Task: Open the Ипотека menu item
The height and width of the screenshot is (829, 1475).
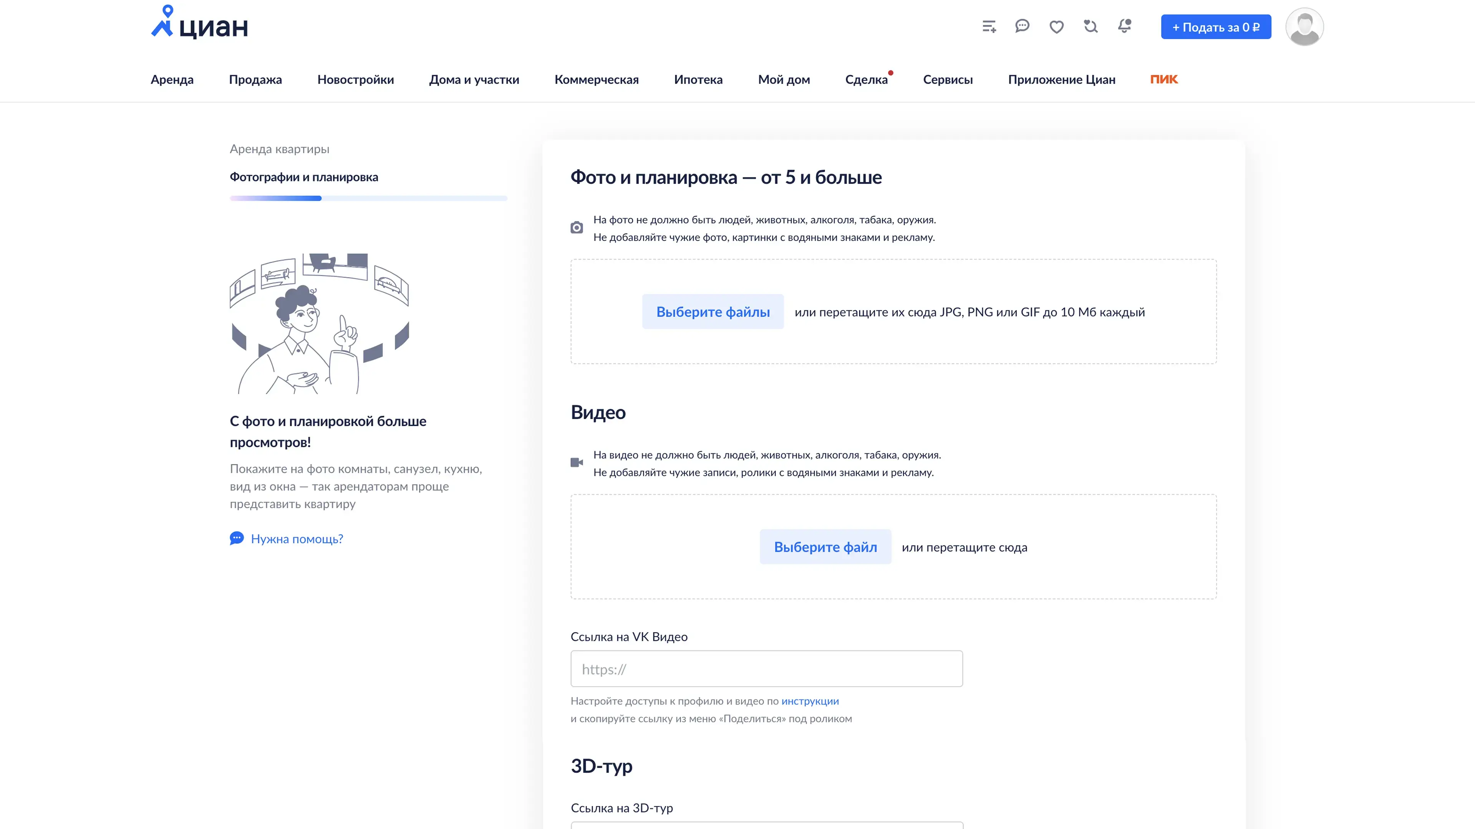Action: [698, 79]
